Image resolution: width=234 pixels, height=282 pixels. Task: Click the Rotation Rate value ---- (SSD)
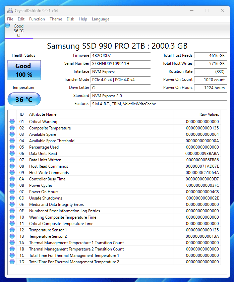tap(211, 72)
